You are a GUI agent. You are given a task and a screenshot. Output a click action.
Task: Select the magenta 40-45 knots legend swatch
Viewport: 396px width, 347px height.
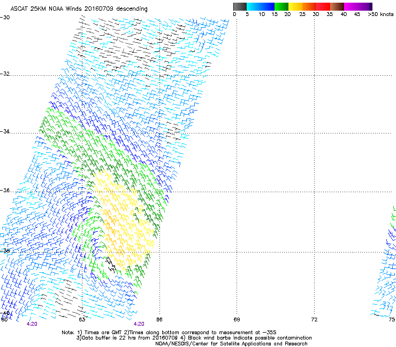click(351, 6)
